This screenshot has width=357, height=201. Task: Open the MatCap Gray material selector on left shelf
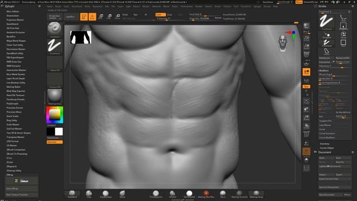coord(55,97)
